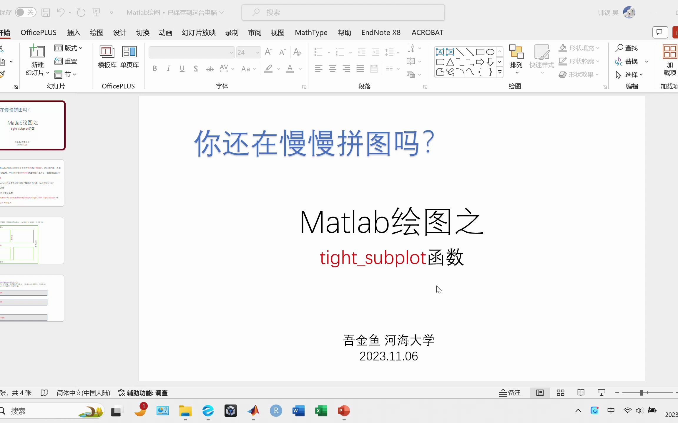
Task: Toggle the Notes (备注) pane
Action: pyautogui.click(x=510, y=393)
